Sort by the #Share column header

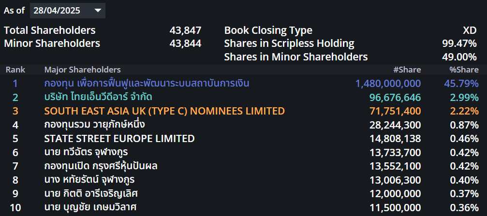click(x=407, y=70)
